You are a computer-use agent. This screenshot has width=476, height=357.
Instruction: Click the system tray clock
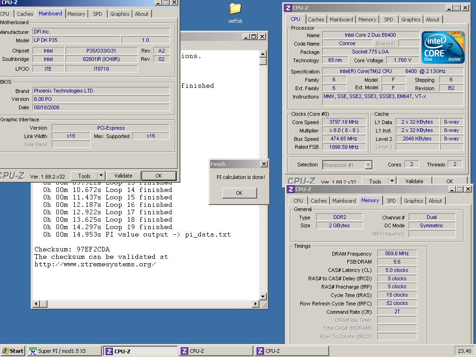[x=464, y=351]
